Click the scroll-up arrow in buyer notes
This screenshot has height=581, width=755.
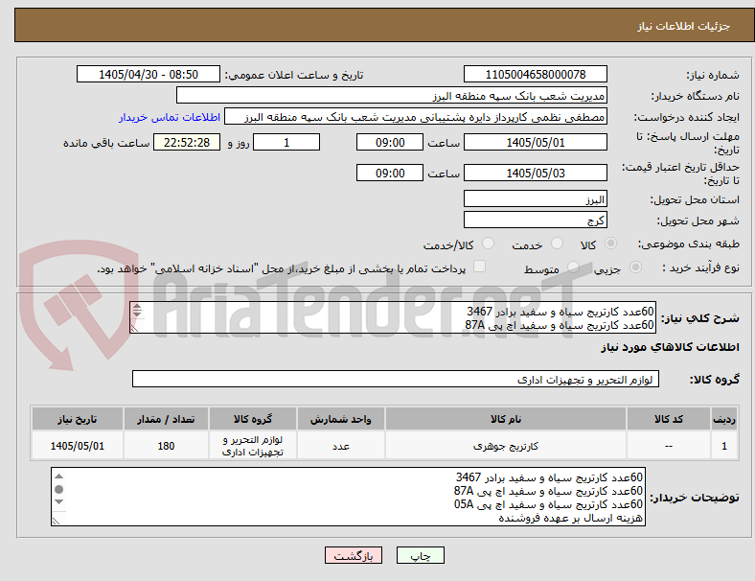tap(58, 476)
